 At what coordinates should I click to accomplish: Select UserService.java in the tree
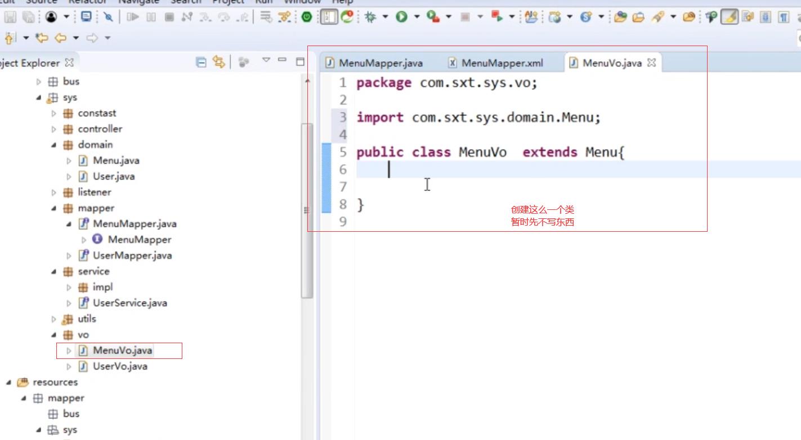(129, 303)
